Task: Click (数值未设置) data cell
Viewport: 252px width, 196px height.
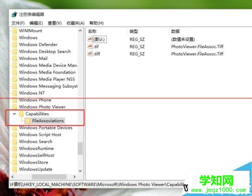Action: pos(183,39)
